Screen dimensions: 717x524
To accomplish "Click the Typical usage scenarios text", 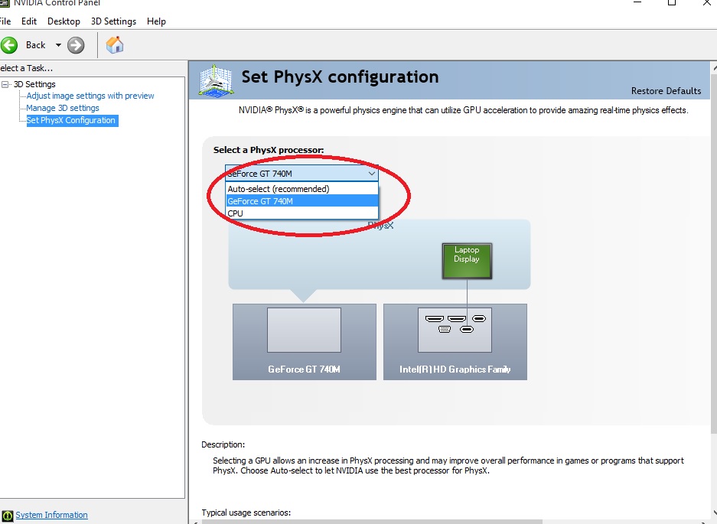I will coord(246,513).
